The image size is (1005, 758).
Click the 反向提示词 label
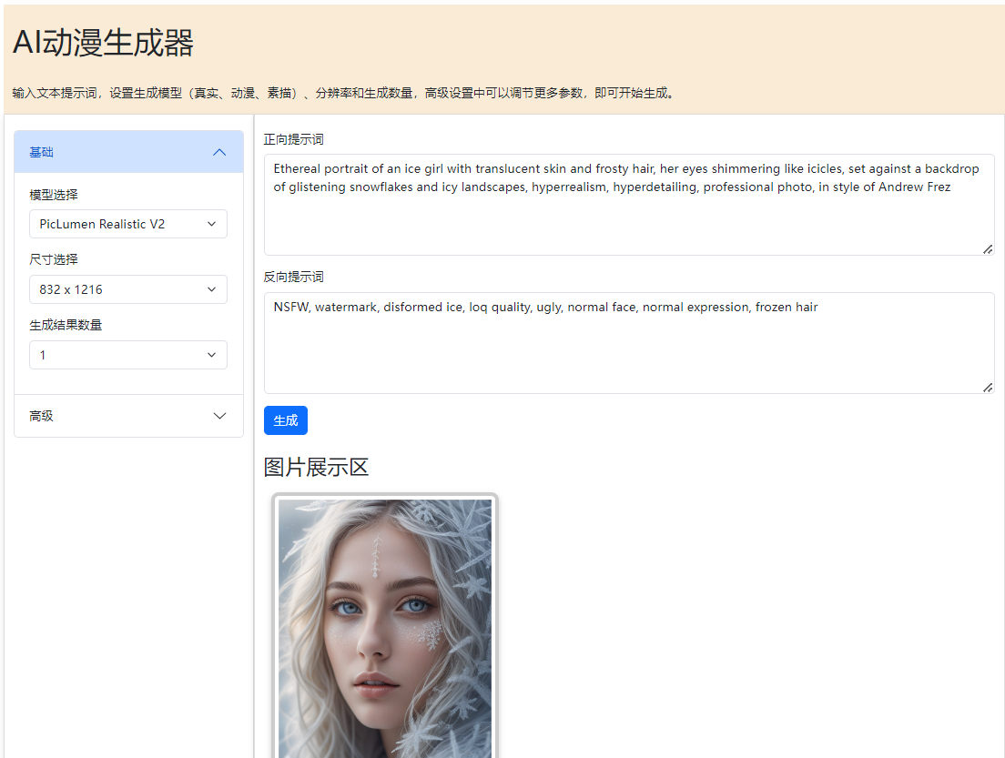(x=293, y=277)
